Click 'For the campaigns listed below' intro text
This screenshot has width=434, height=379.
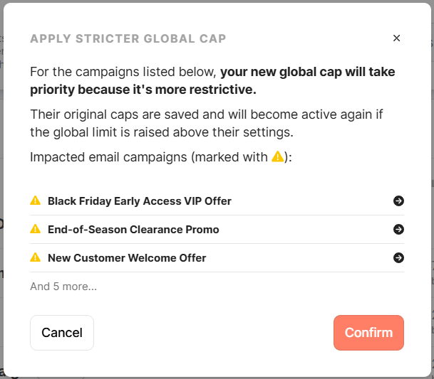point(125,72)
